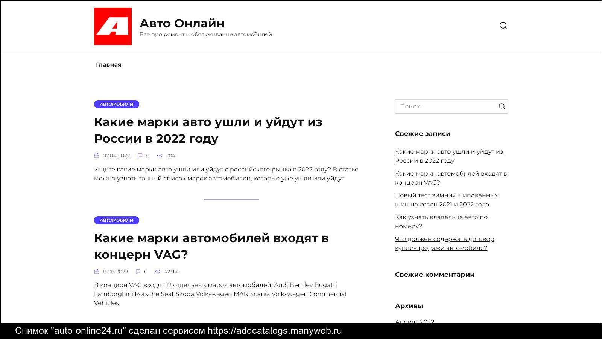
Task: Click the Свежие комментарии heading
Action: click(435, 275)
